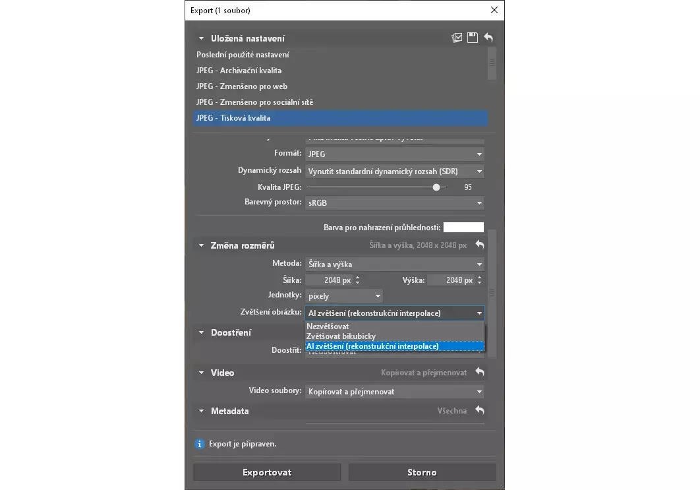The width and height of the screenshot is (700, 490).
Task: Collapse the Změna rozměrů section
Action: [202, 245]
